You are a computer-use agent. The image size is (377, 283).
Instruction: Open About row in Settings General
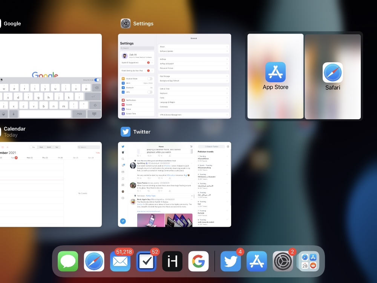point(193,47)
